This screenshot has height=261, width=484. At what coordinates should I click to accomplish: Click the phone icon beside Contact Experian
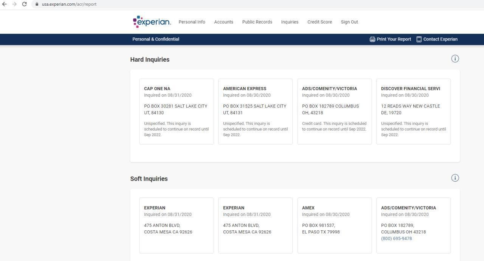click(419, 39)
